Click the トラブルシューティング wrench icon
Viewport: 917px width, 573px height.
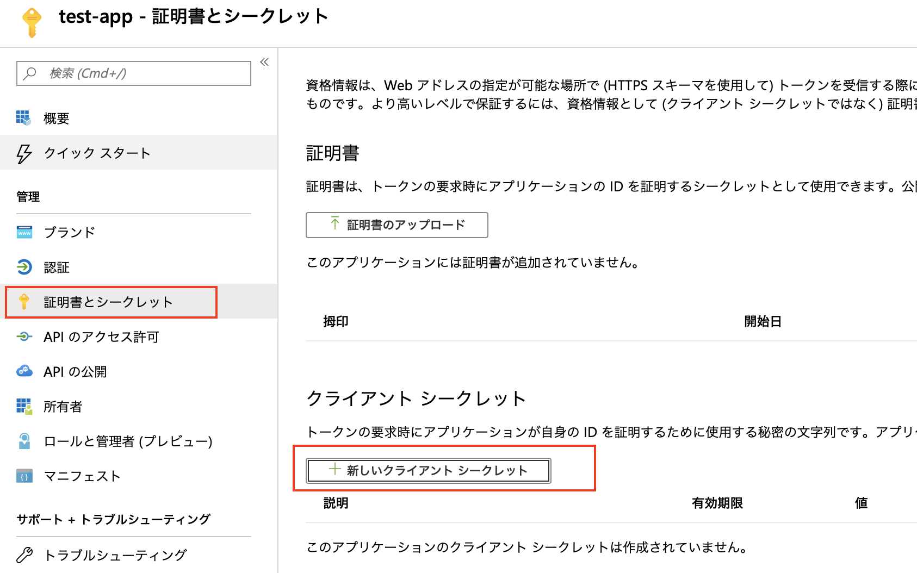coord(24,554)
